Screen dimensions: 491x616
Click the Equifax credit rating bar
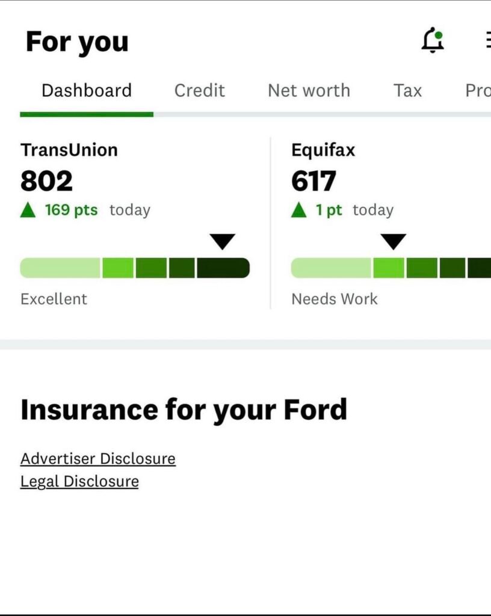pyautogui.click(x=391, y=268)
